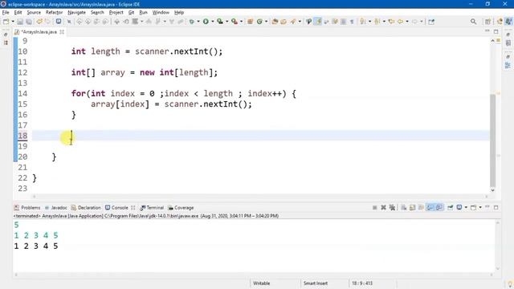Click the Open Perspective icon
514x289 pixels.
coord(487,22)
